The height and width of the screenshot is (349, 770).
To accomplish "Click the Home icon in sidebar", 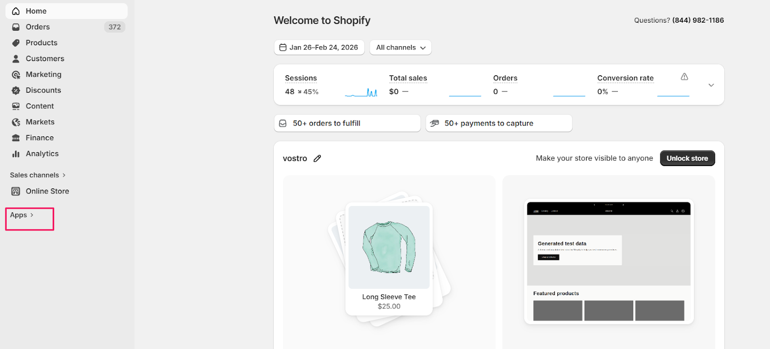I will 16,11.
